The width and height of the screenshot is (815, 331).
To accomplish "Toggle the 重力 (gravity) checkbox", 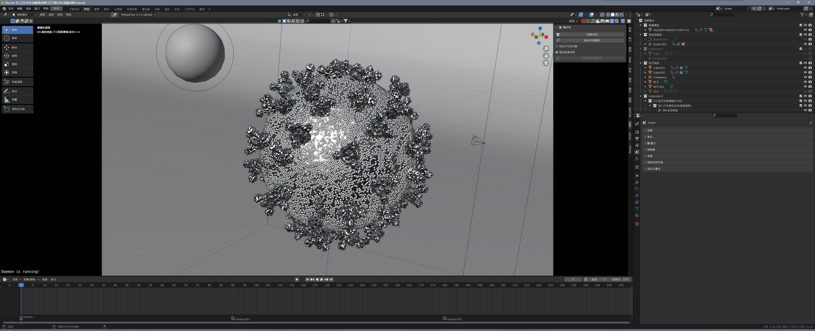I will pos(649,143).
